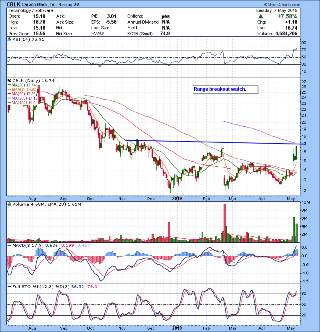Click the volume bars icon beside Volume 4.68M
Image resolution: width=320 pixels, height=332 pixels.
(9, 204)
